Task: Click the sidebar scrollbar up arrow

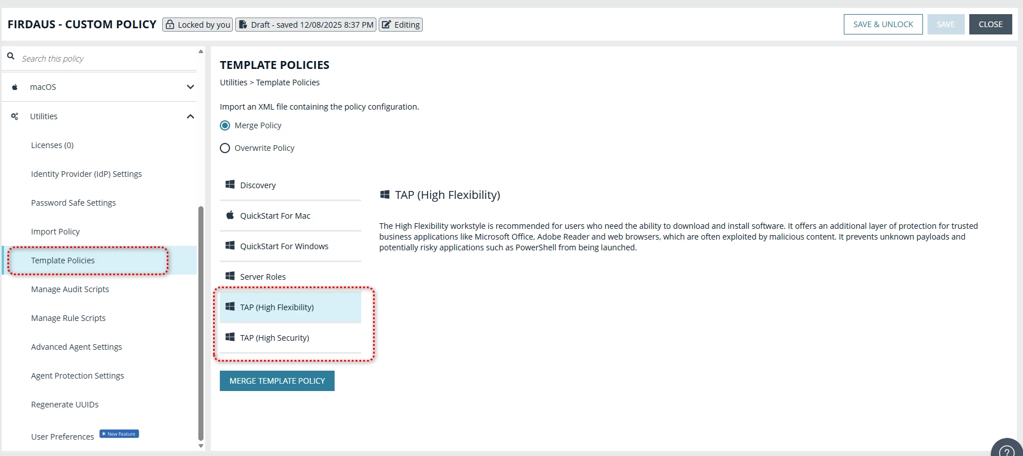Action: click(201, 51)
